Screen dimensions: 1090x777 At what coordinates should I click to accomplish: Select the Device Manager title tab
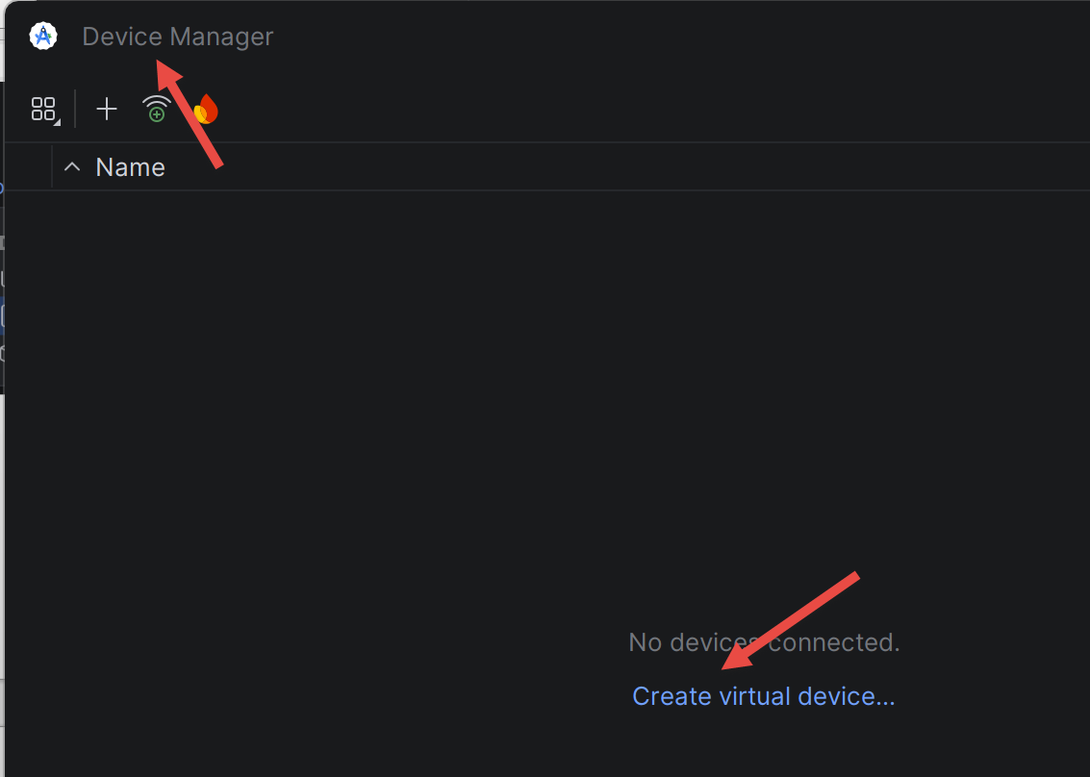178,37
